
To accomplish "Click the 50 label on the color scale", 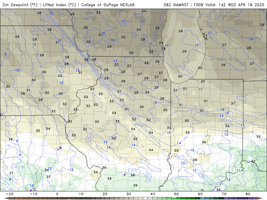I will point(177,194).
